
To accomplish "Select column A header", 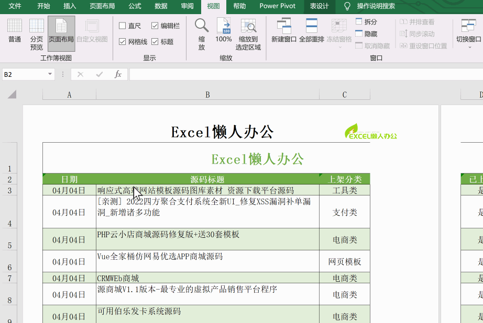I will [69, 95].
